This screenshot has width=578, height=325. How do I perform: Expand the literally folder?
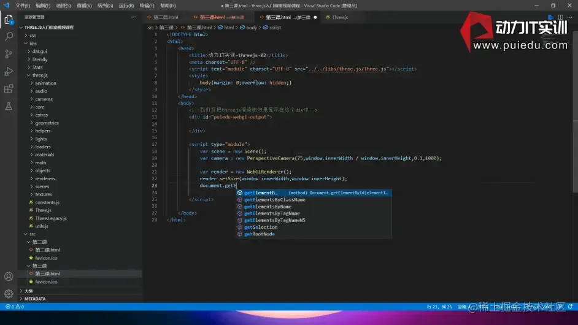(39, 59)
